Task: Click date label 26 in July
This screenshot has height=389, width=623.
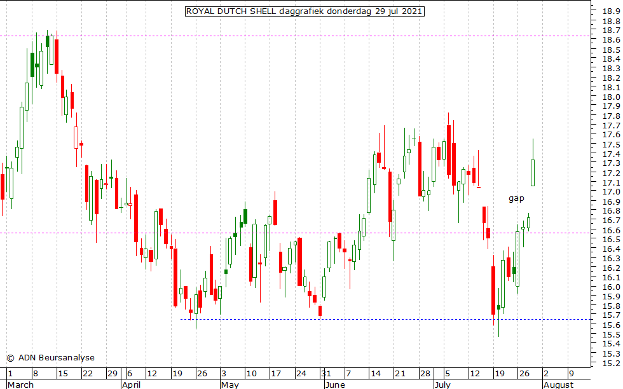Action: tap(524, 374)
